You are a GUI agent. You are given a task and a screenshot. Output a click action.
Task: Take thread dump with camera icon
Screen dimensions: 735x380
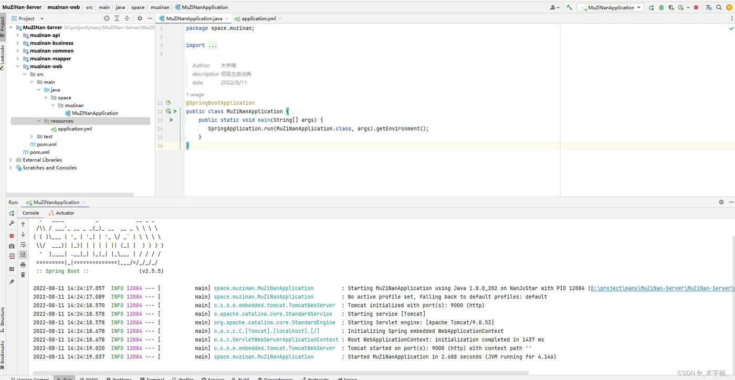[12, 246]
